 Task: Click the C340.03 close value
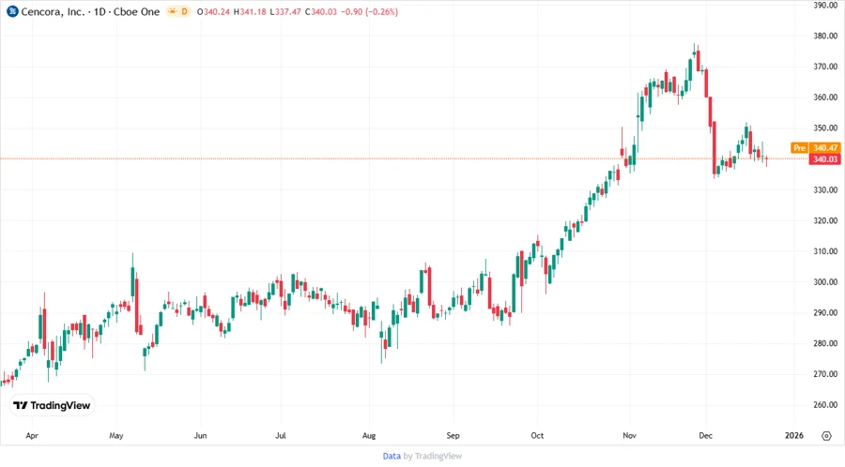320,12
